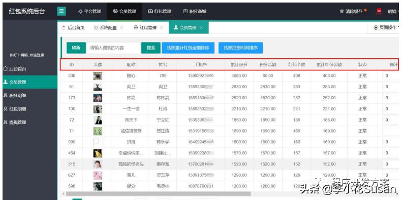Image resolution: width=402 pixels, height=200 pixels.
Task: Switch to 系统配置 tab
Action: pos(105,28)
